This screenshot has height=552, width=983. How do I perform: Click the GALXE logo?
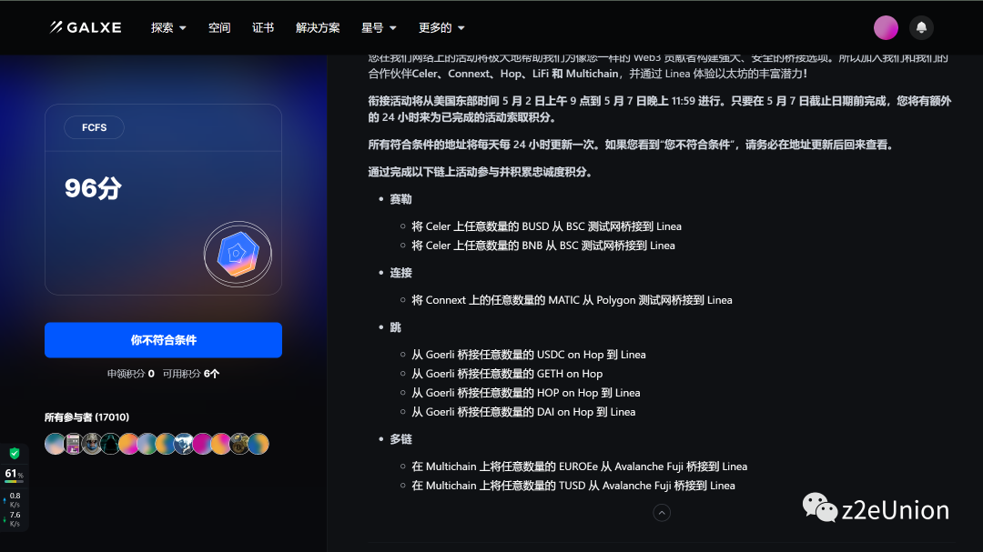click(85, 27)
